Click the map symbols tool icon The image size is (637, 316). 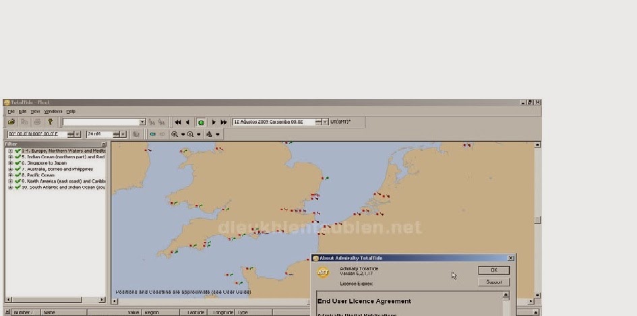(x=209, y=135)
